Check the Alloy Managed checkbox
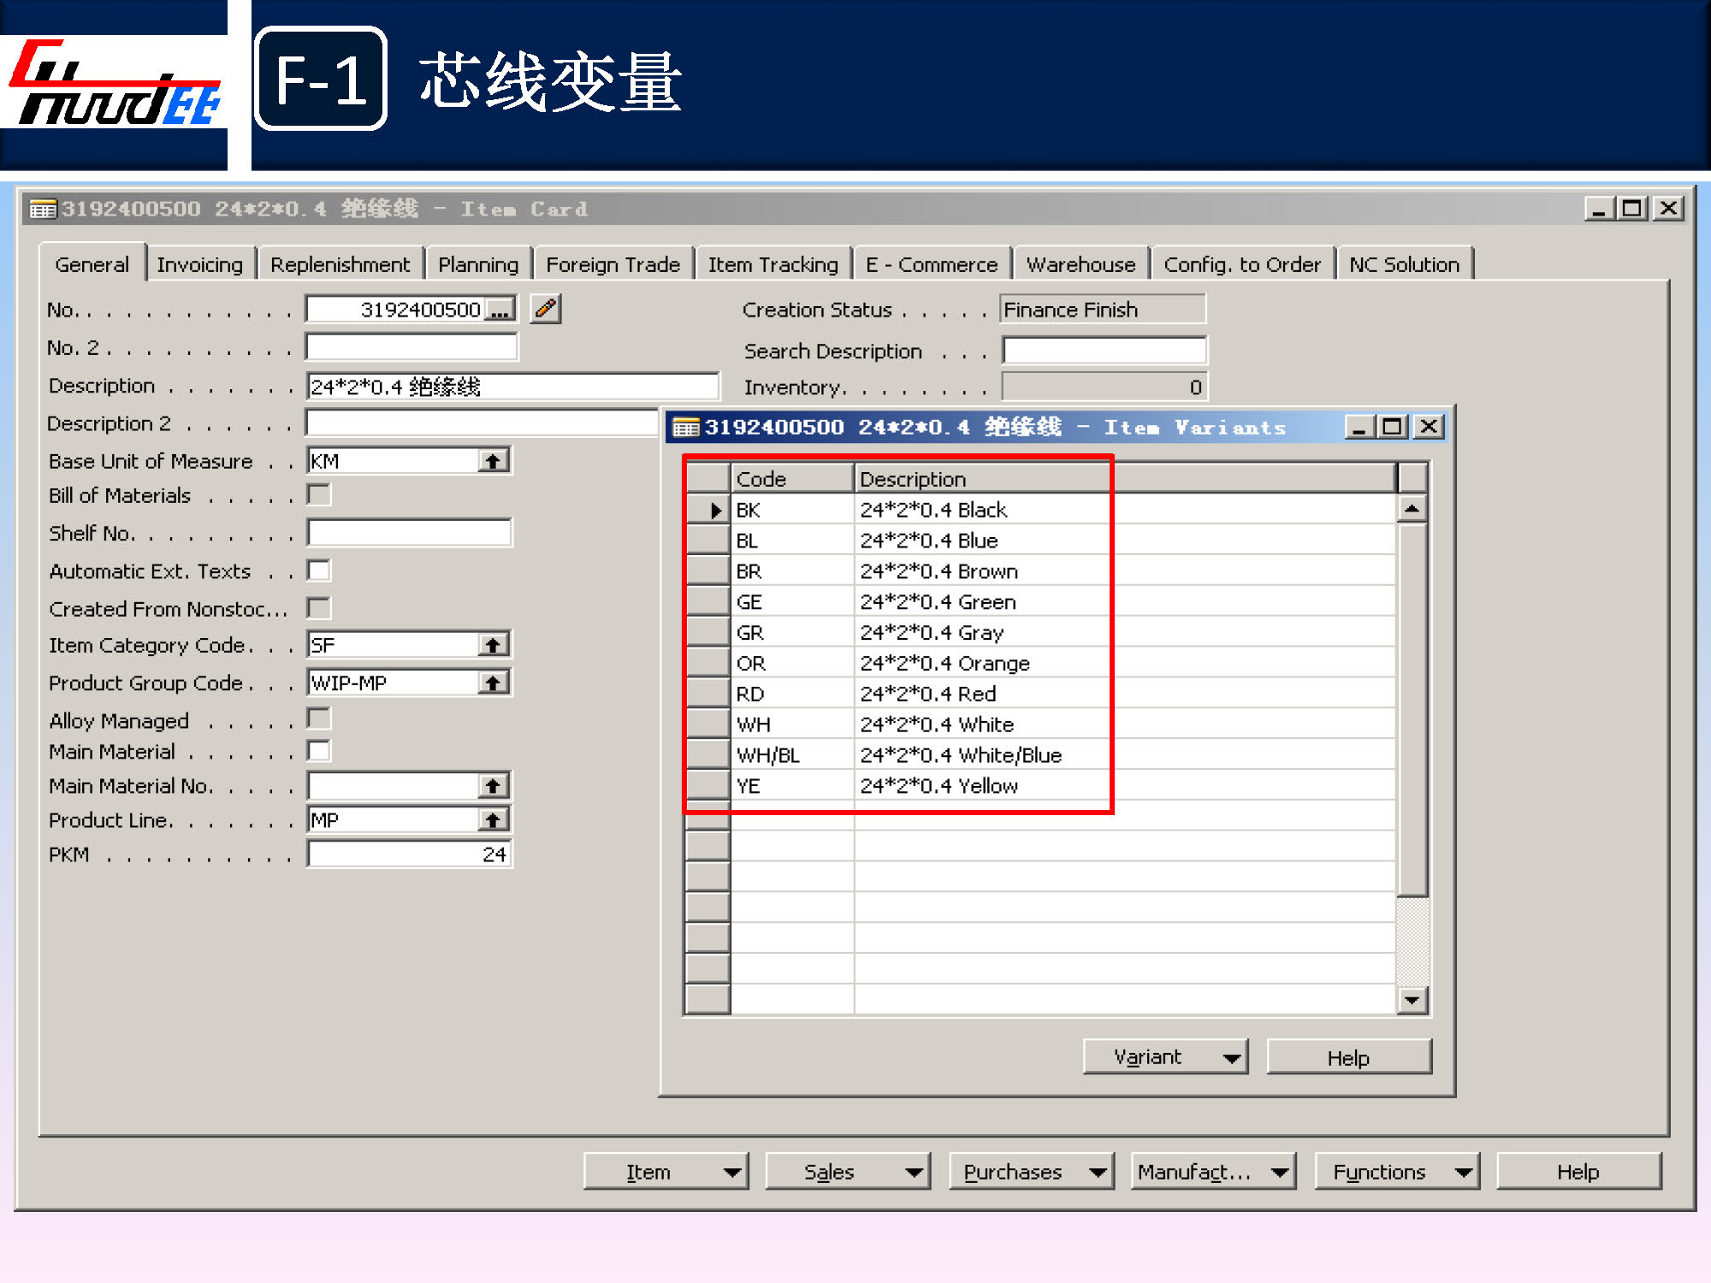1711x1283 pixels. [x=319, y=719]
